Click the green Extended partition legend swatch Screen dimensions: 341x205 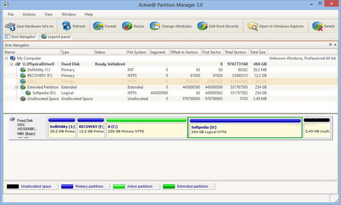[169, 187]
